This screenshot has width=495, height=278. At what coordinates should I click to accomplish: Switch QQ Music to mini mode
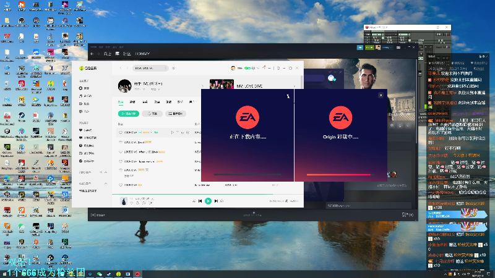coord(278,68)
